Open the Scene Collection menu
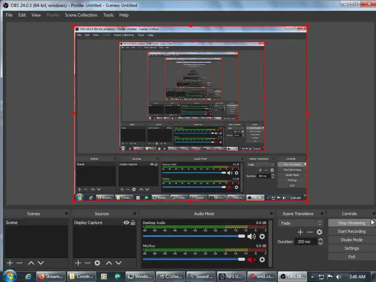This screenshot has width=376, height=282. pos(81,15)
